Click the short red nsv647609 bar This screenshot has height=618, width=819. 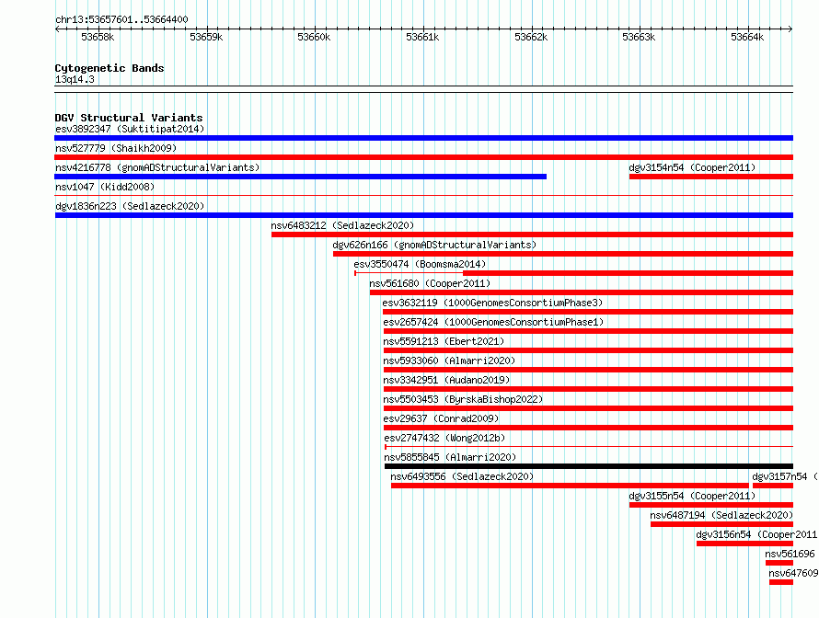781,582
